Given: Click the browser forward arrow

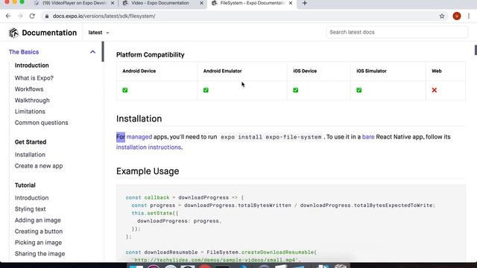Looking at the screenshot, I should tap(20, 16).
